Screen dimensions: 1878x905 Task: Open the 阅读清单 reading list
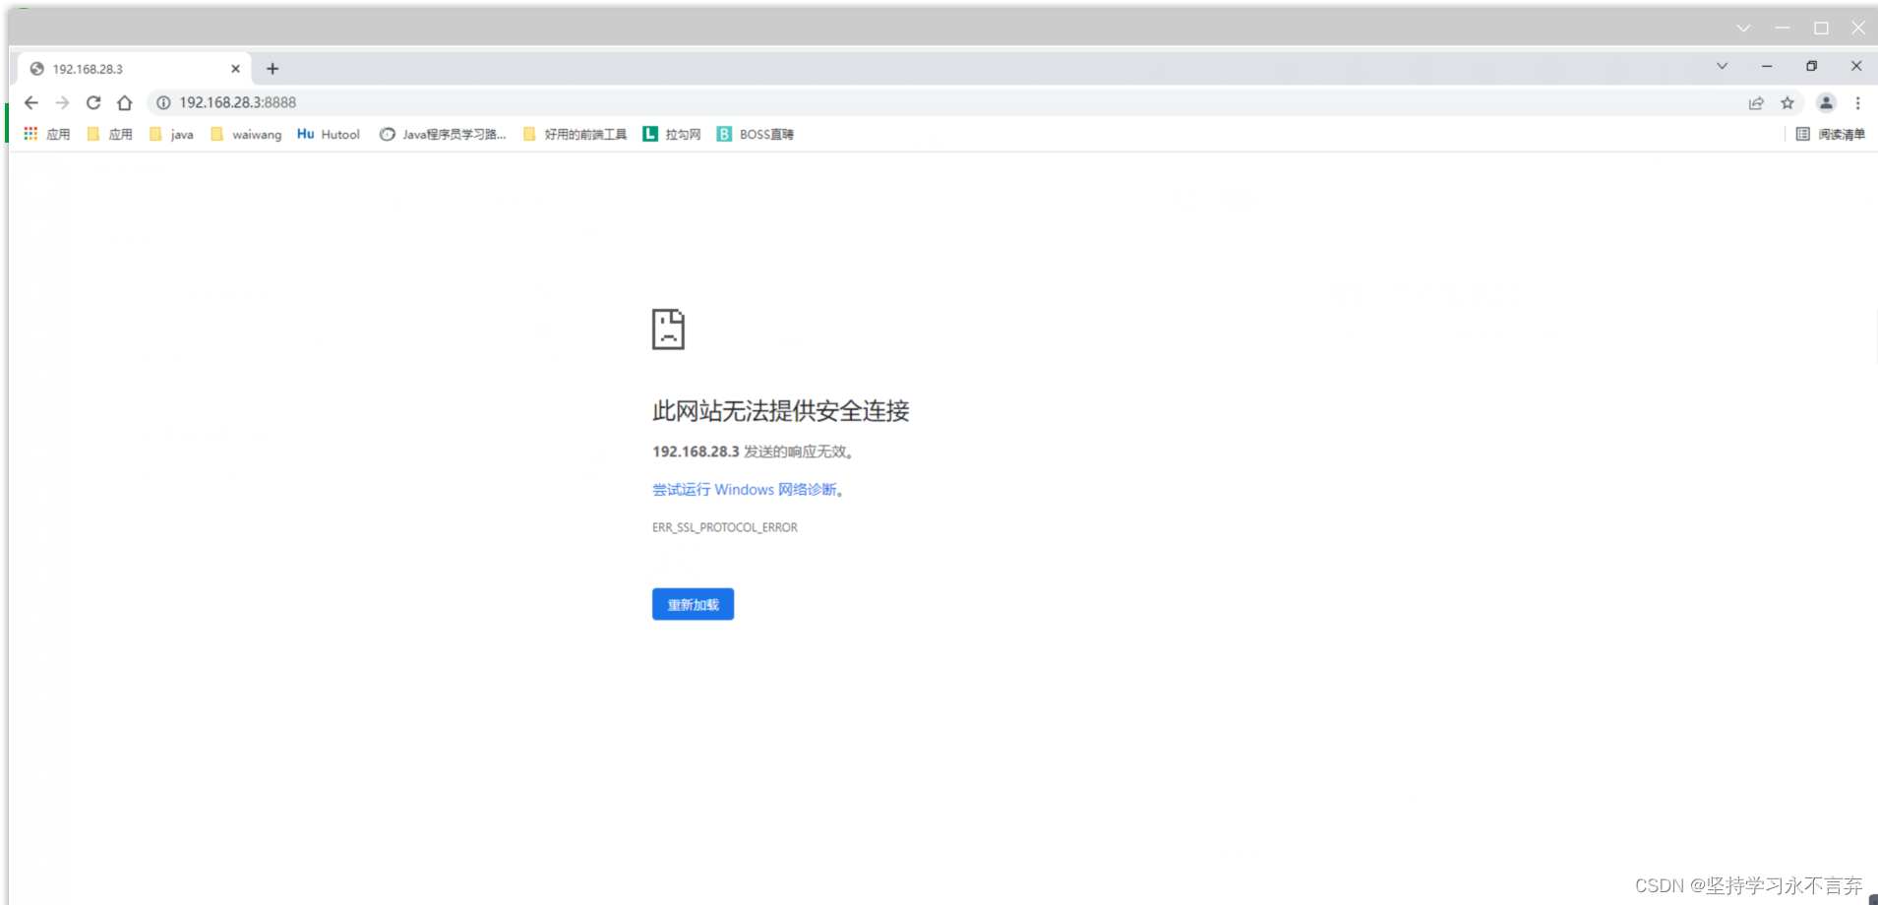tap(1830, 134)
